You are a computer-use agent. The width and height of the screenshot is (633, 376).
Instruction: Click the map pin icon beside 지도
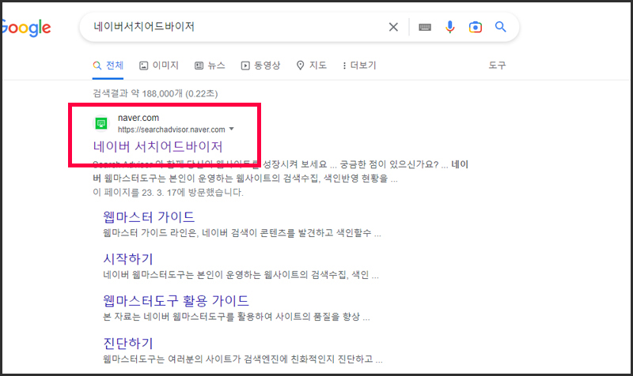300,66
